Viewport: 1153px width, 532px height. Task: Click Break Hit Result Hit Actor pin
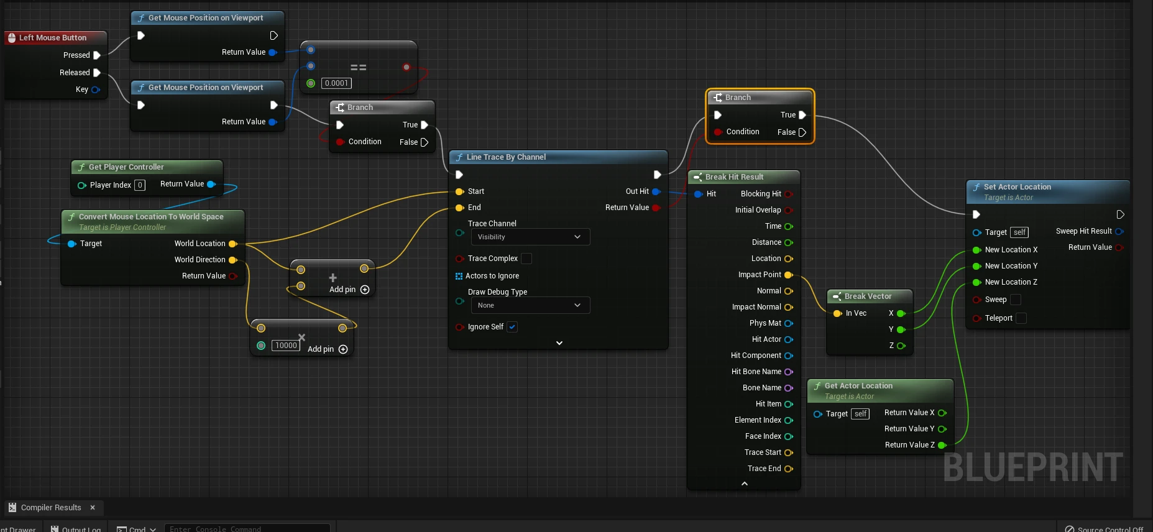(789, 339)
